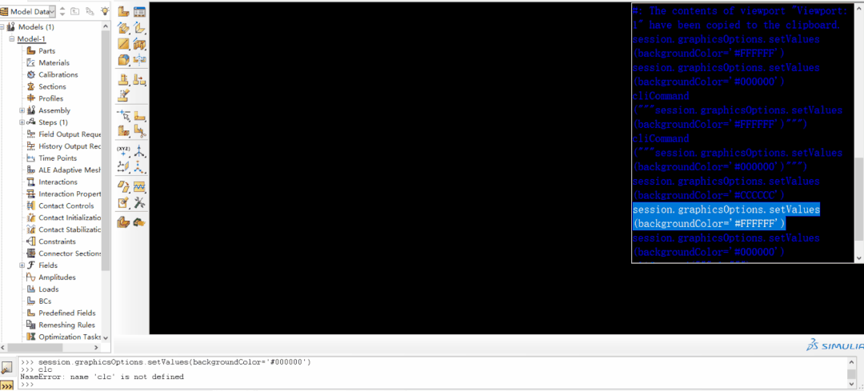Click the feature icon with the pencil

coord(124,95)
